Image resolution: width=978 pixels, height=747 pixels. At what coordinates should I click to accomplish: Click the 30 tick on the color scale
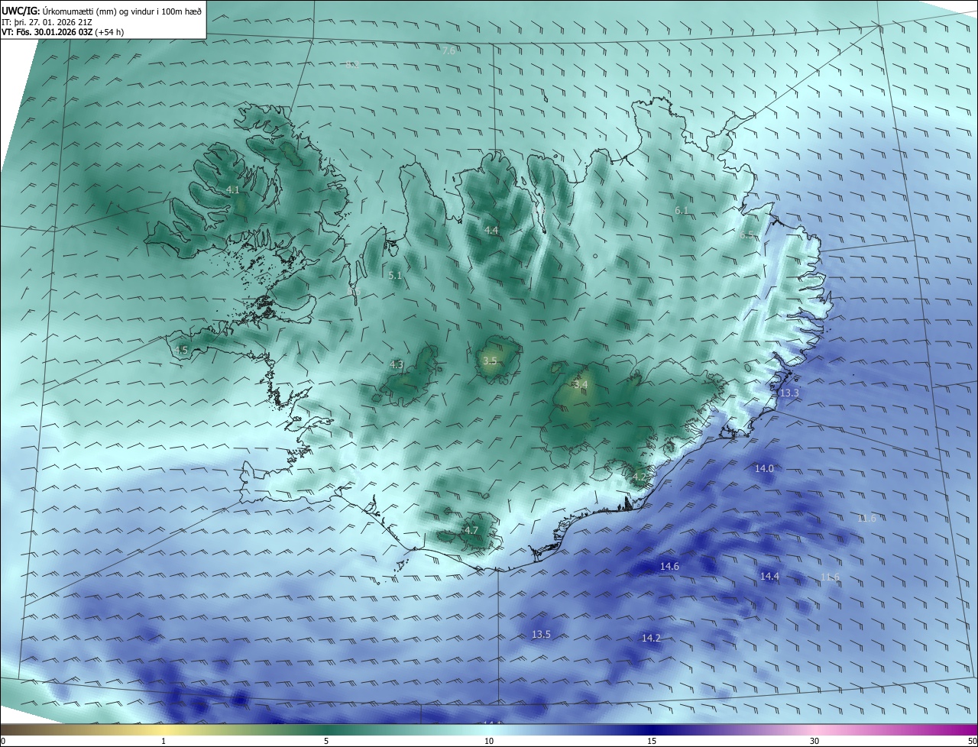[x=814, y=741]
